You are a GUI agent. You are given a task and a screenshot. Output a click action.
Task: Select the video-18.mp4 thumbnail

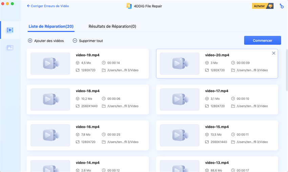tap(50, 99)
